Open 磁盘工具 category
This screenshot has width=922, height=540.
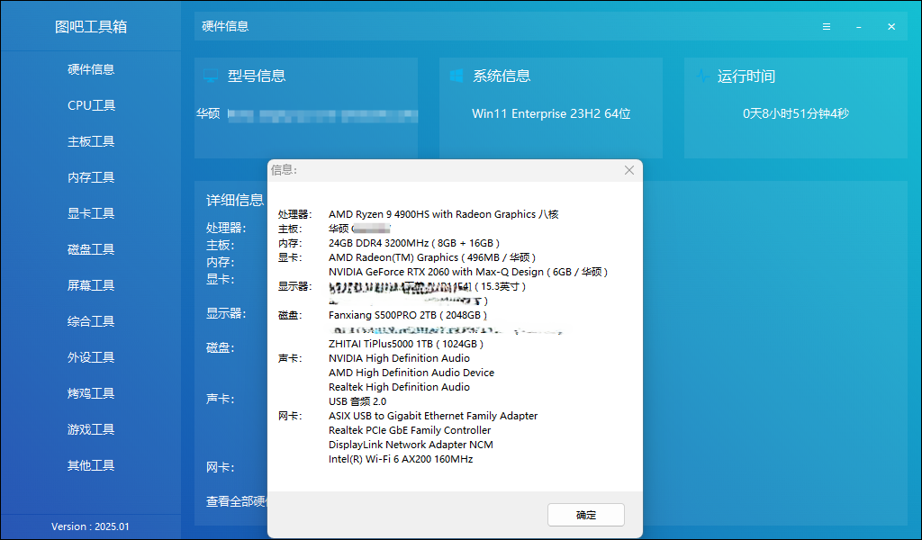pyautogui.click(x=91, y=249)
